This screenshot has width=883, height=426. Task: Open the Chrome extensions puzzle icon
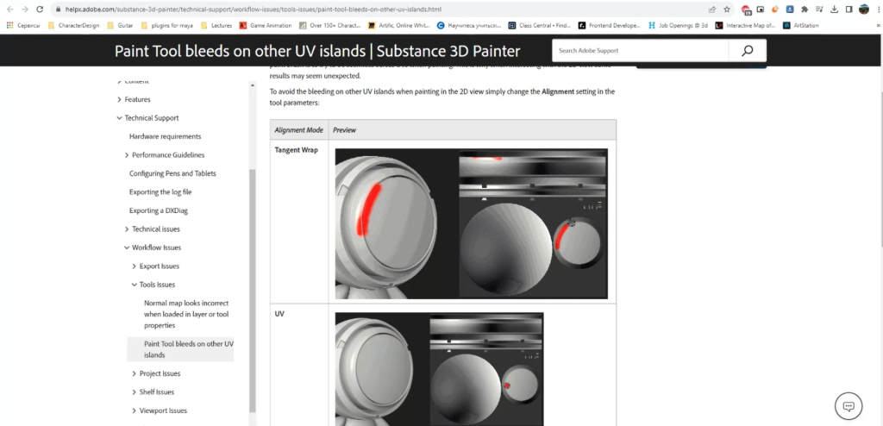(805, 9)
